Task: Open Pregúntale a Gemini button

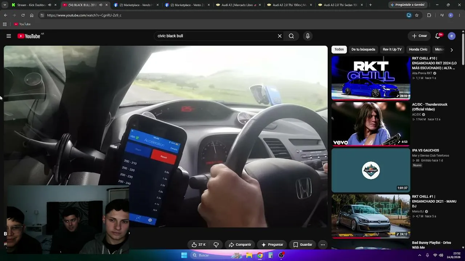Action: 407,5
